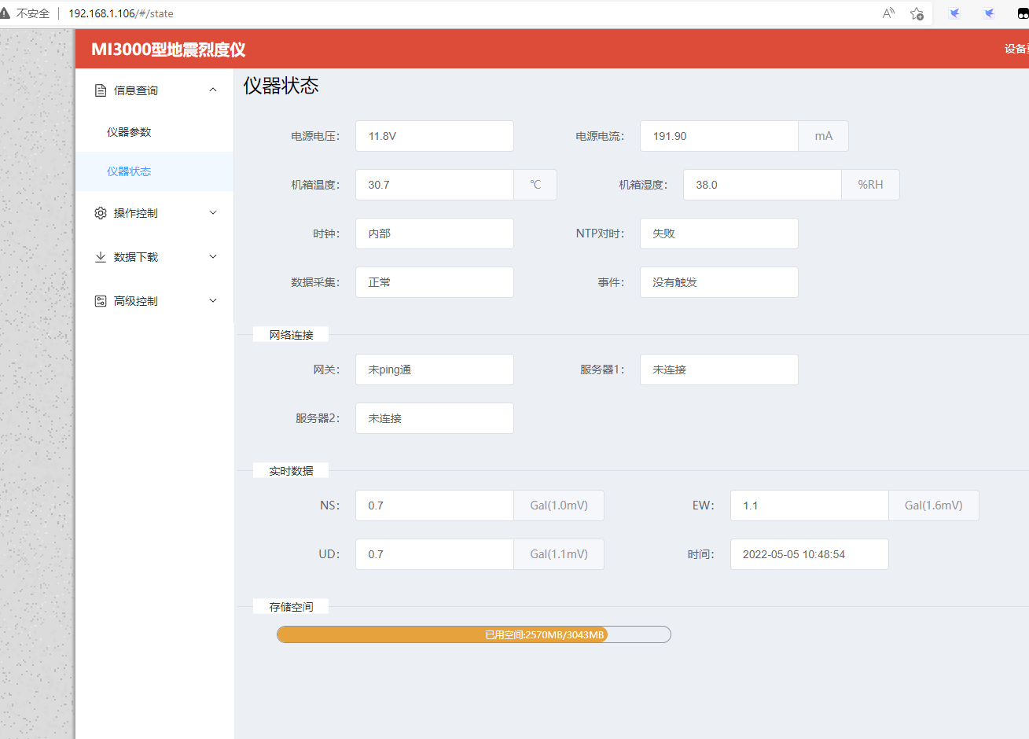
Task: Click the second blue bird extension icon
Action: (989, 13)
